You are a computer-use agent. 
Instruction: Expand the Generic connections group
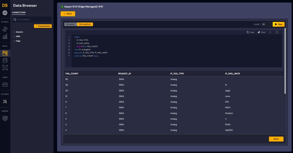coord(19,32)
